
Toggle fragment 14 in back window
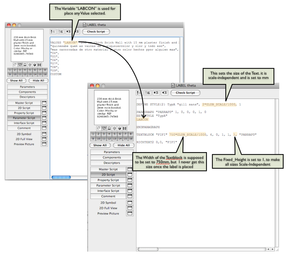(x=35, y=74)
